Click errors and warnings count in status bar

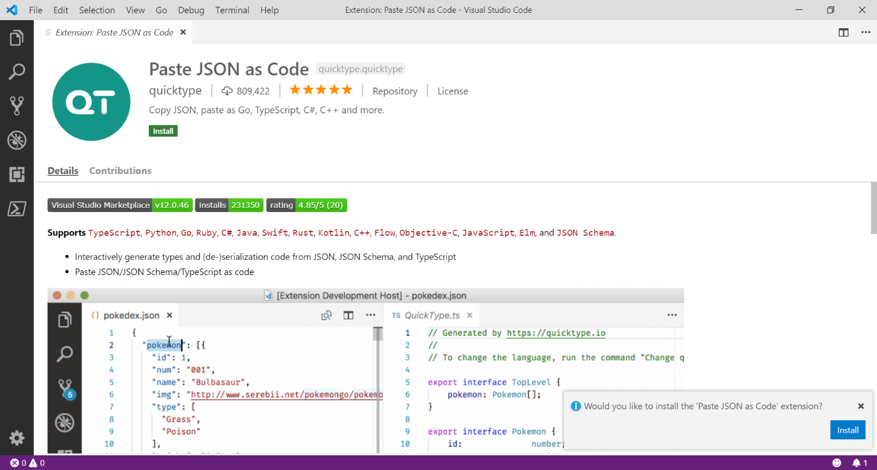click(27, 463)
